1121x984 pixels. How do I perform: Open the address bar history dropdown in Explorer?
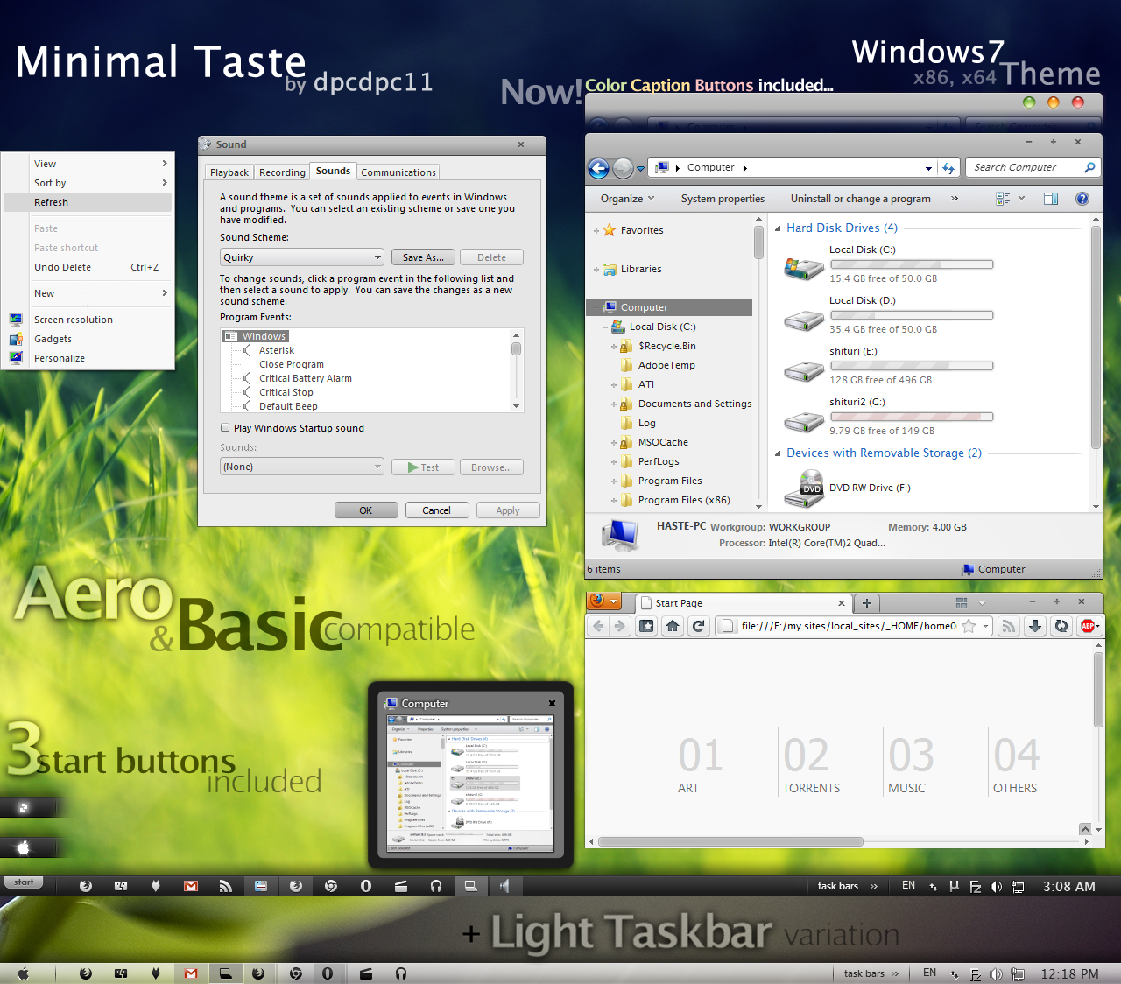pos(928,168)
